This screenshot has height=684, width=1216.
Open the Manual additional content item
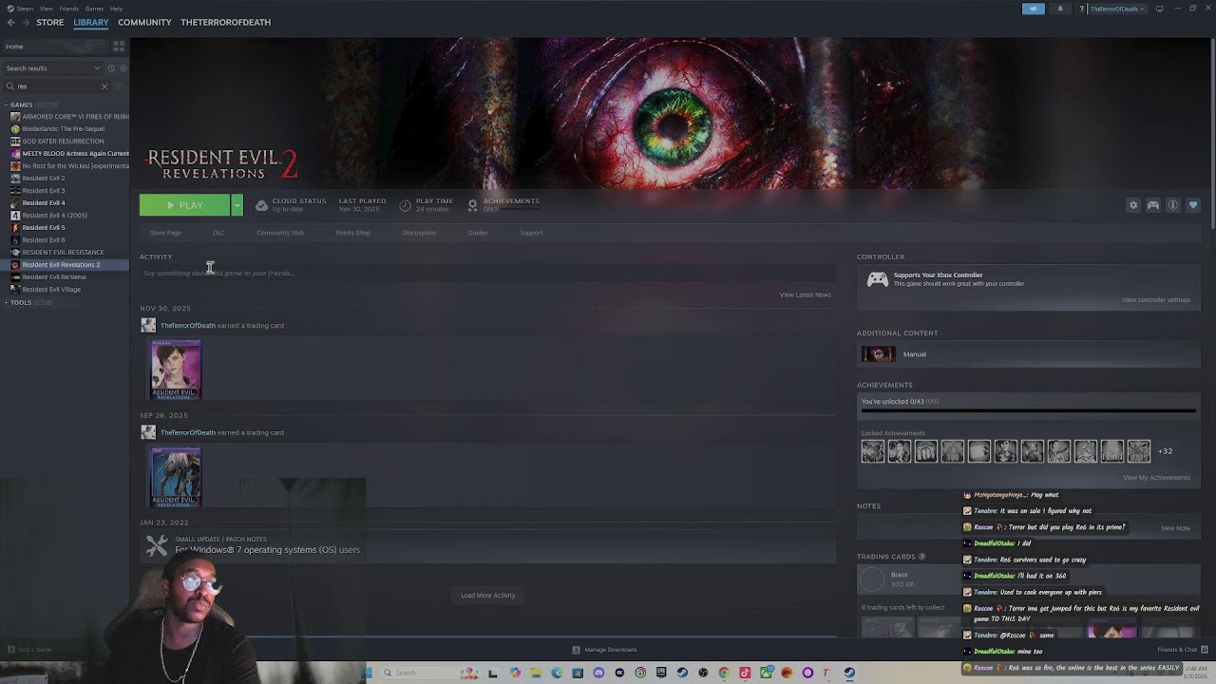click(x=1029, y=354)
